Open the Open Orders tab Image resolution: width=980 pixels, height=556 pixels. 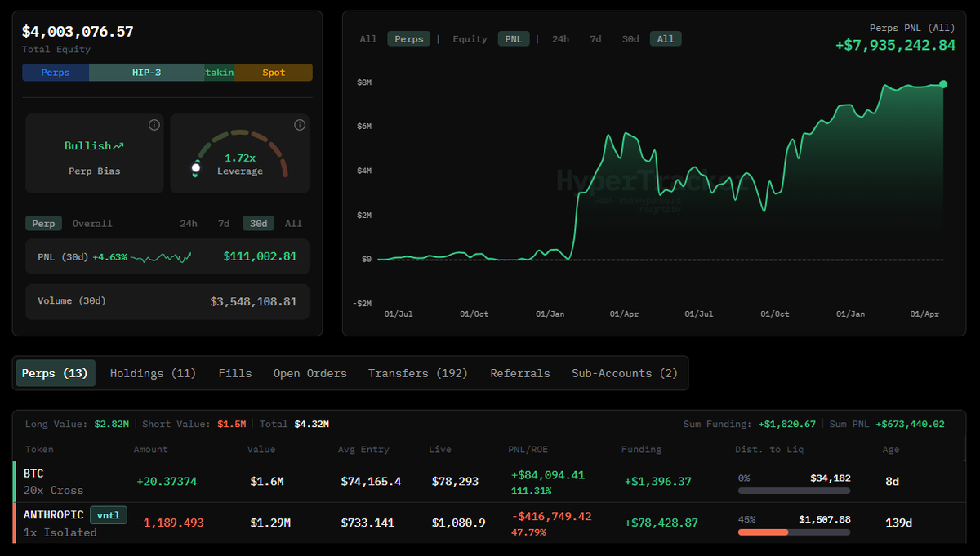coord(310,373)
